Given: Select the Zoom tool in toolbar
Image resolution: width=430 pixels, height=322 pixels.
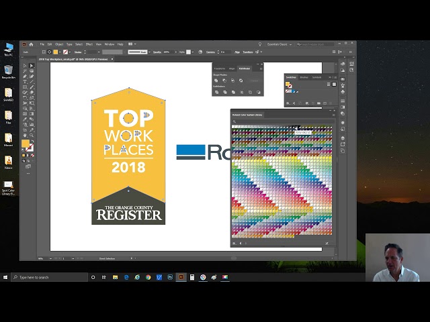Looking at the screenshot, I should (x=32, y=135).
